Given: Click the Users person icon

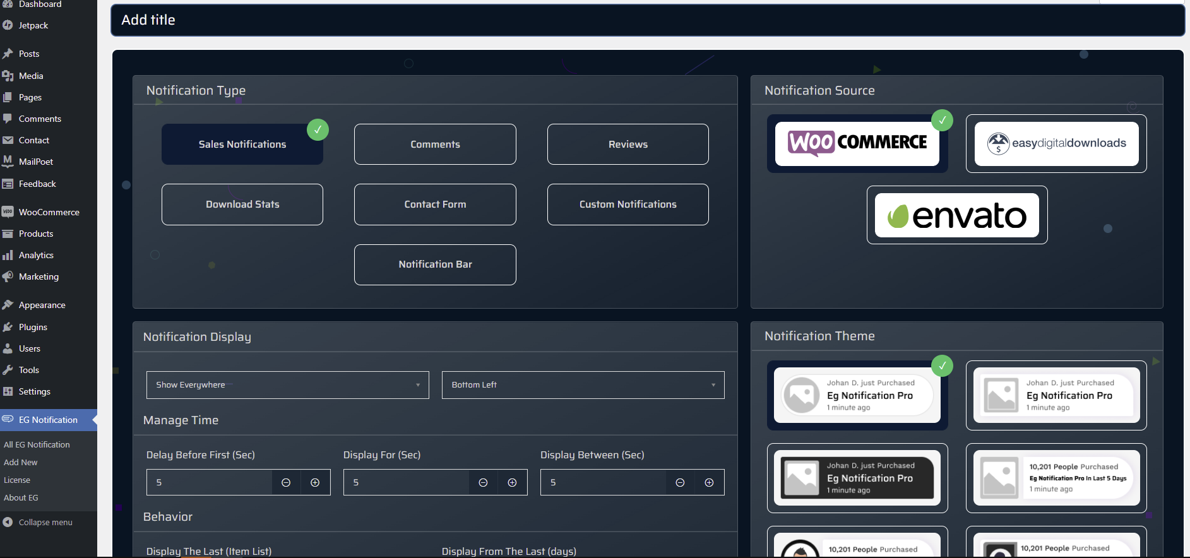Looking at the screenshot, I should [8, 348].
